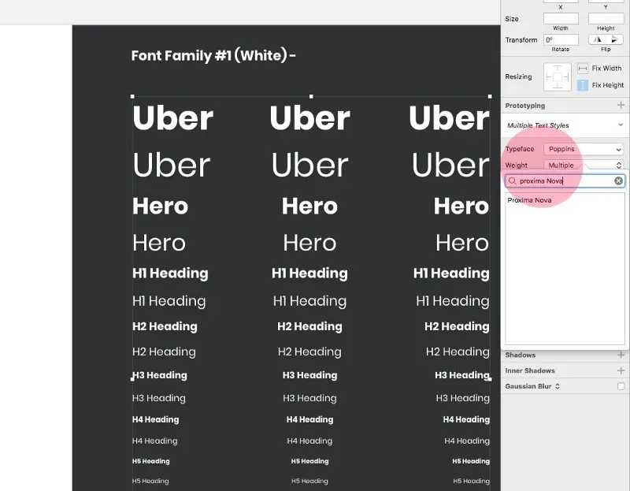Open the Typeface dropdown showing Poppins
This screenshot has height=491, width=630.
(x=584, y=149)
